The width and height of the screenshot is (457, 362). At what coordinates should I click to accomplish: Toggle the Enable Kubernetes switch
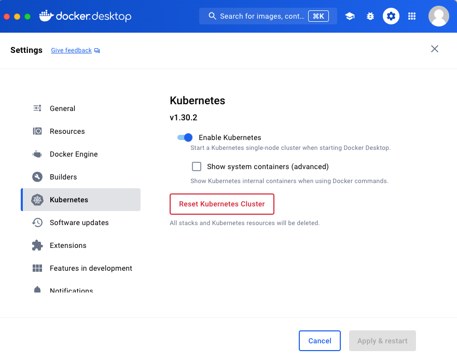pyautogui.click(x=185, y=137)
